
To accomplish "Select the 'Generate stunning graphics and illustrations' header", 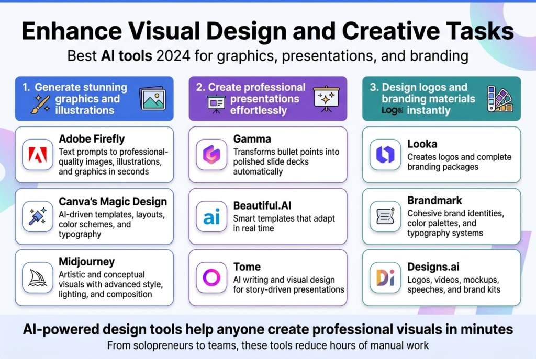I will point(94,99).
